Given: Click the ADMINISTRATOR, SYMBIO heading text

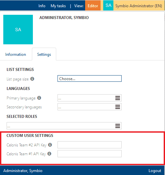Looking at the screenshot, I should click(64, 18).
